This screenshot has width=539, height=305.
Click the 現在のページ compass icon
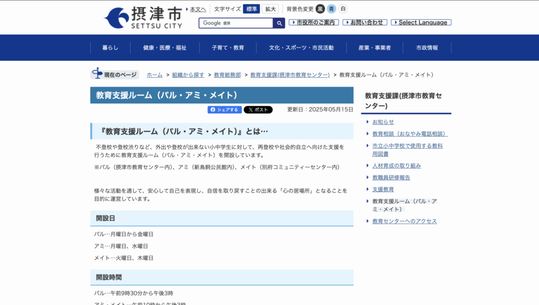tap(97, 73)
